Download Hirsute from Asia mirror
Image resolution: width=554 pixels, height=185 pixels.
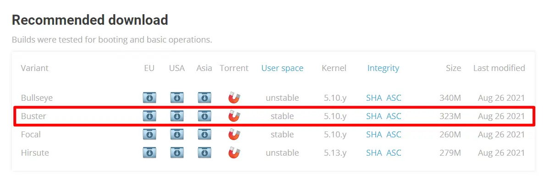pos(205,152)
